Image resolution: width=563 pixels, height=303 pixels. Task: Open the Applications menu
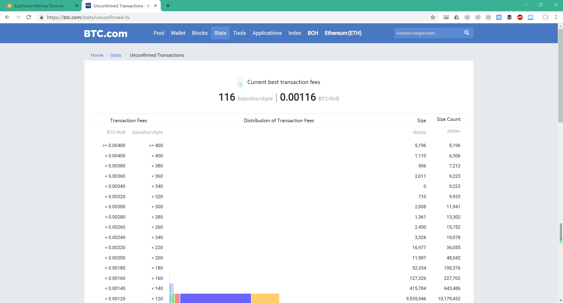267,33
